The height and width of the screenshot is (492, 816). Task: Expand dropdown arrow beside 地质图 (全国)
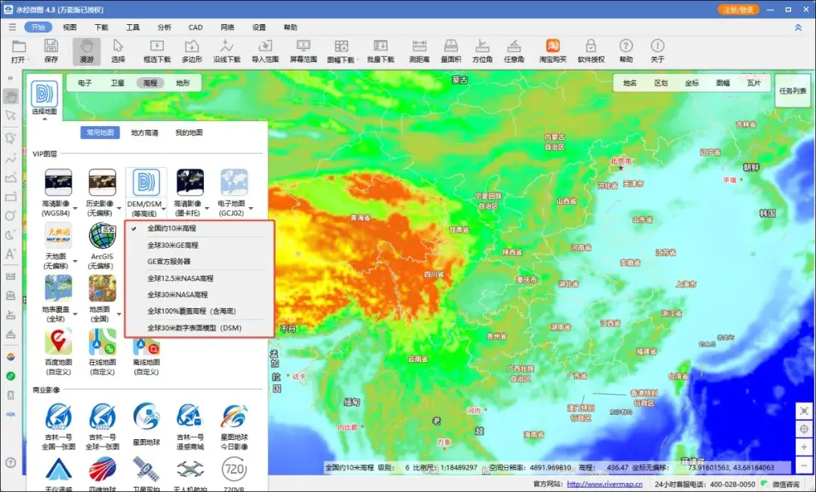tap(119, 314)
